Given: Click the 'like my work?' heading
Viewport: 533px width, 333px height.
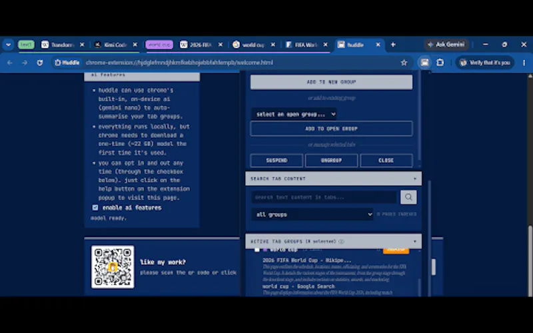Looking at the screenshot, I should 163,262.
